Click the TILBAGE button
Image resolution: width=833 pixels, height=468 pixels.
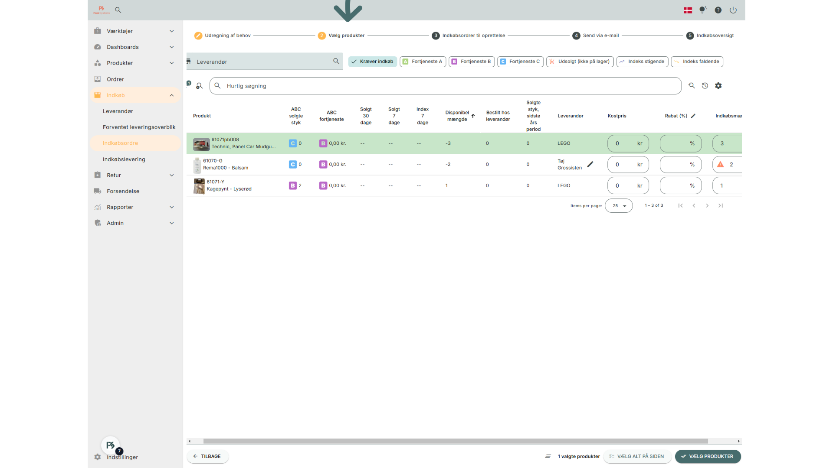point(207,456)
